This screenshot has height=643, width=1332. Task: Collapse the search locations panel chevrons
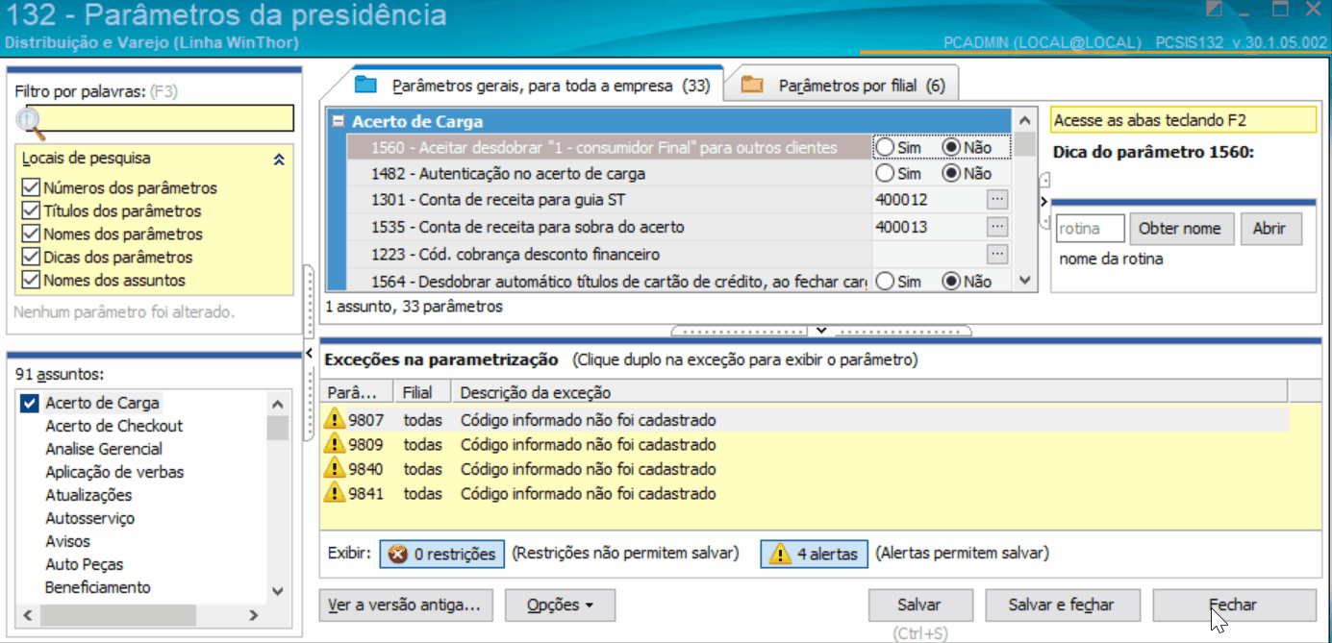click(279, 160)
